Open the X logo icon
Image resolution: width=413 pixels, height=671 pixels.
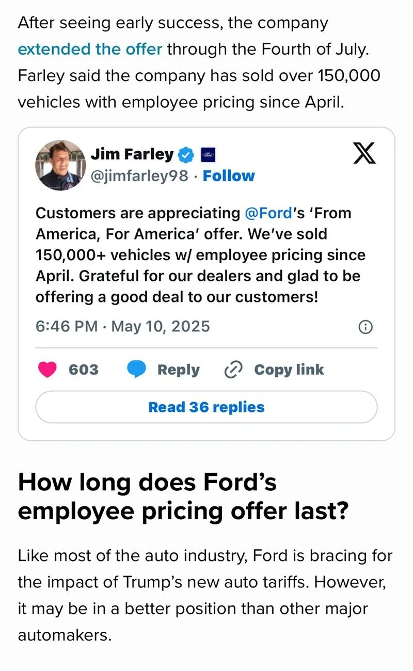(364, 153)
